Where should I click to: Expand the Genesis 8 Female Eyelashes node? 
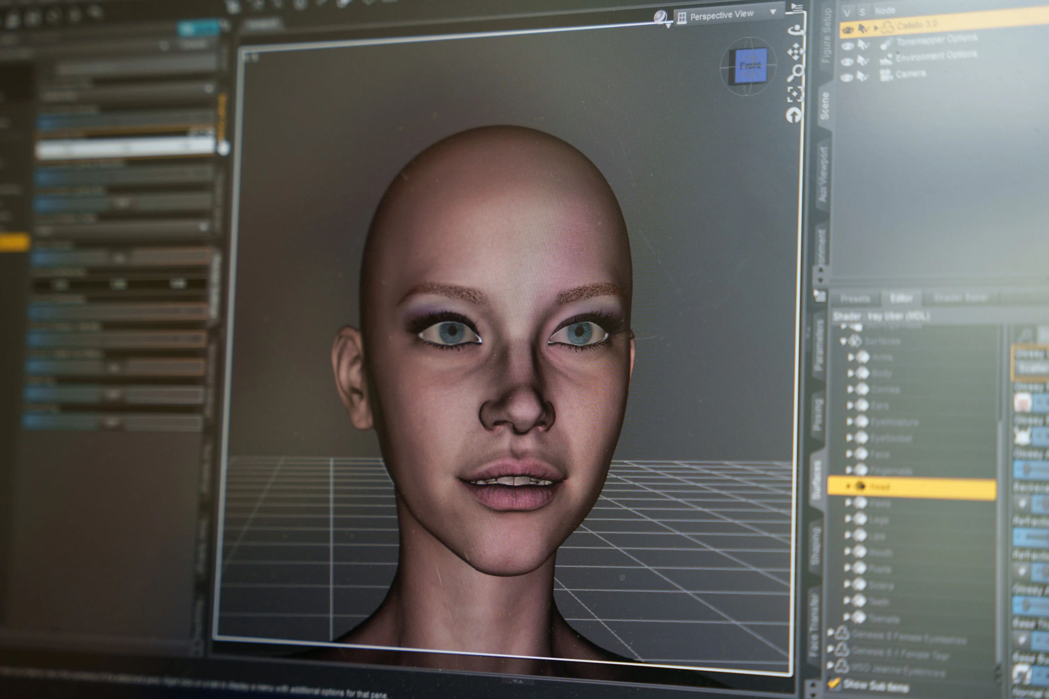click(x=831, y=632)
